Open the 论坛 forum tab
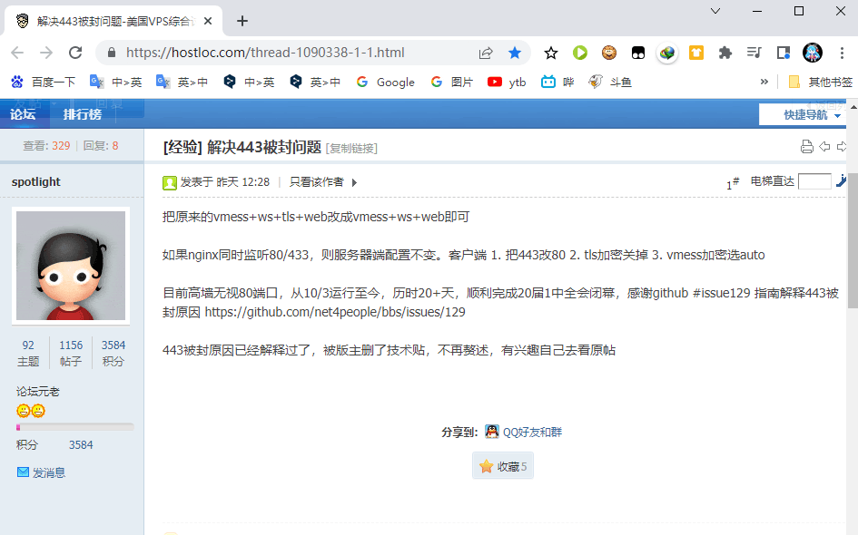Screen dimensions: 858x535 (x=23, y=114)
